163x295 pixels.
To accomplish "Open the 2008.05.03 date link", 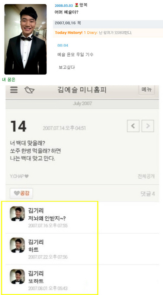I will click(64, 6).
